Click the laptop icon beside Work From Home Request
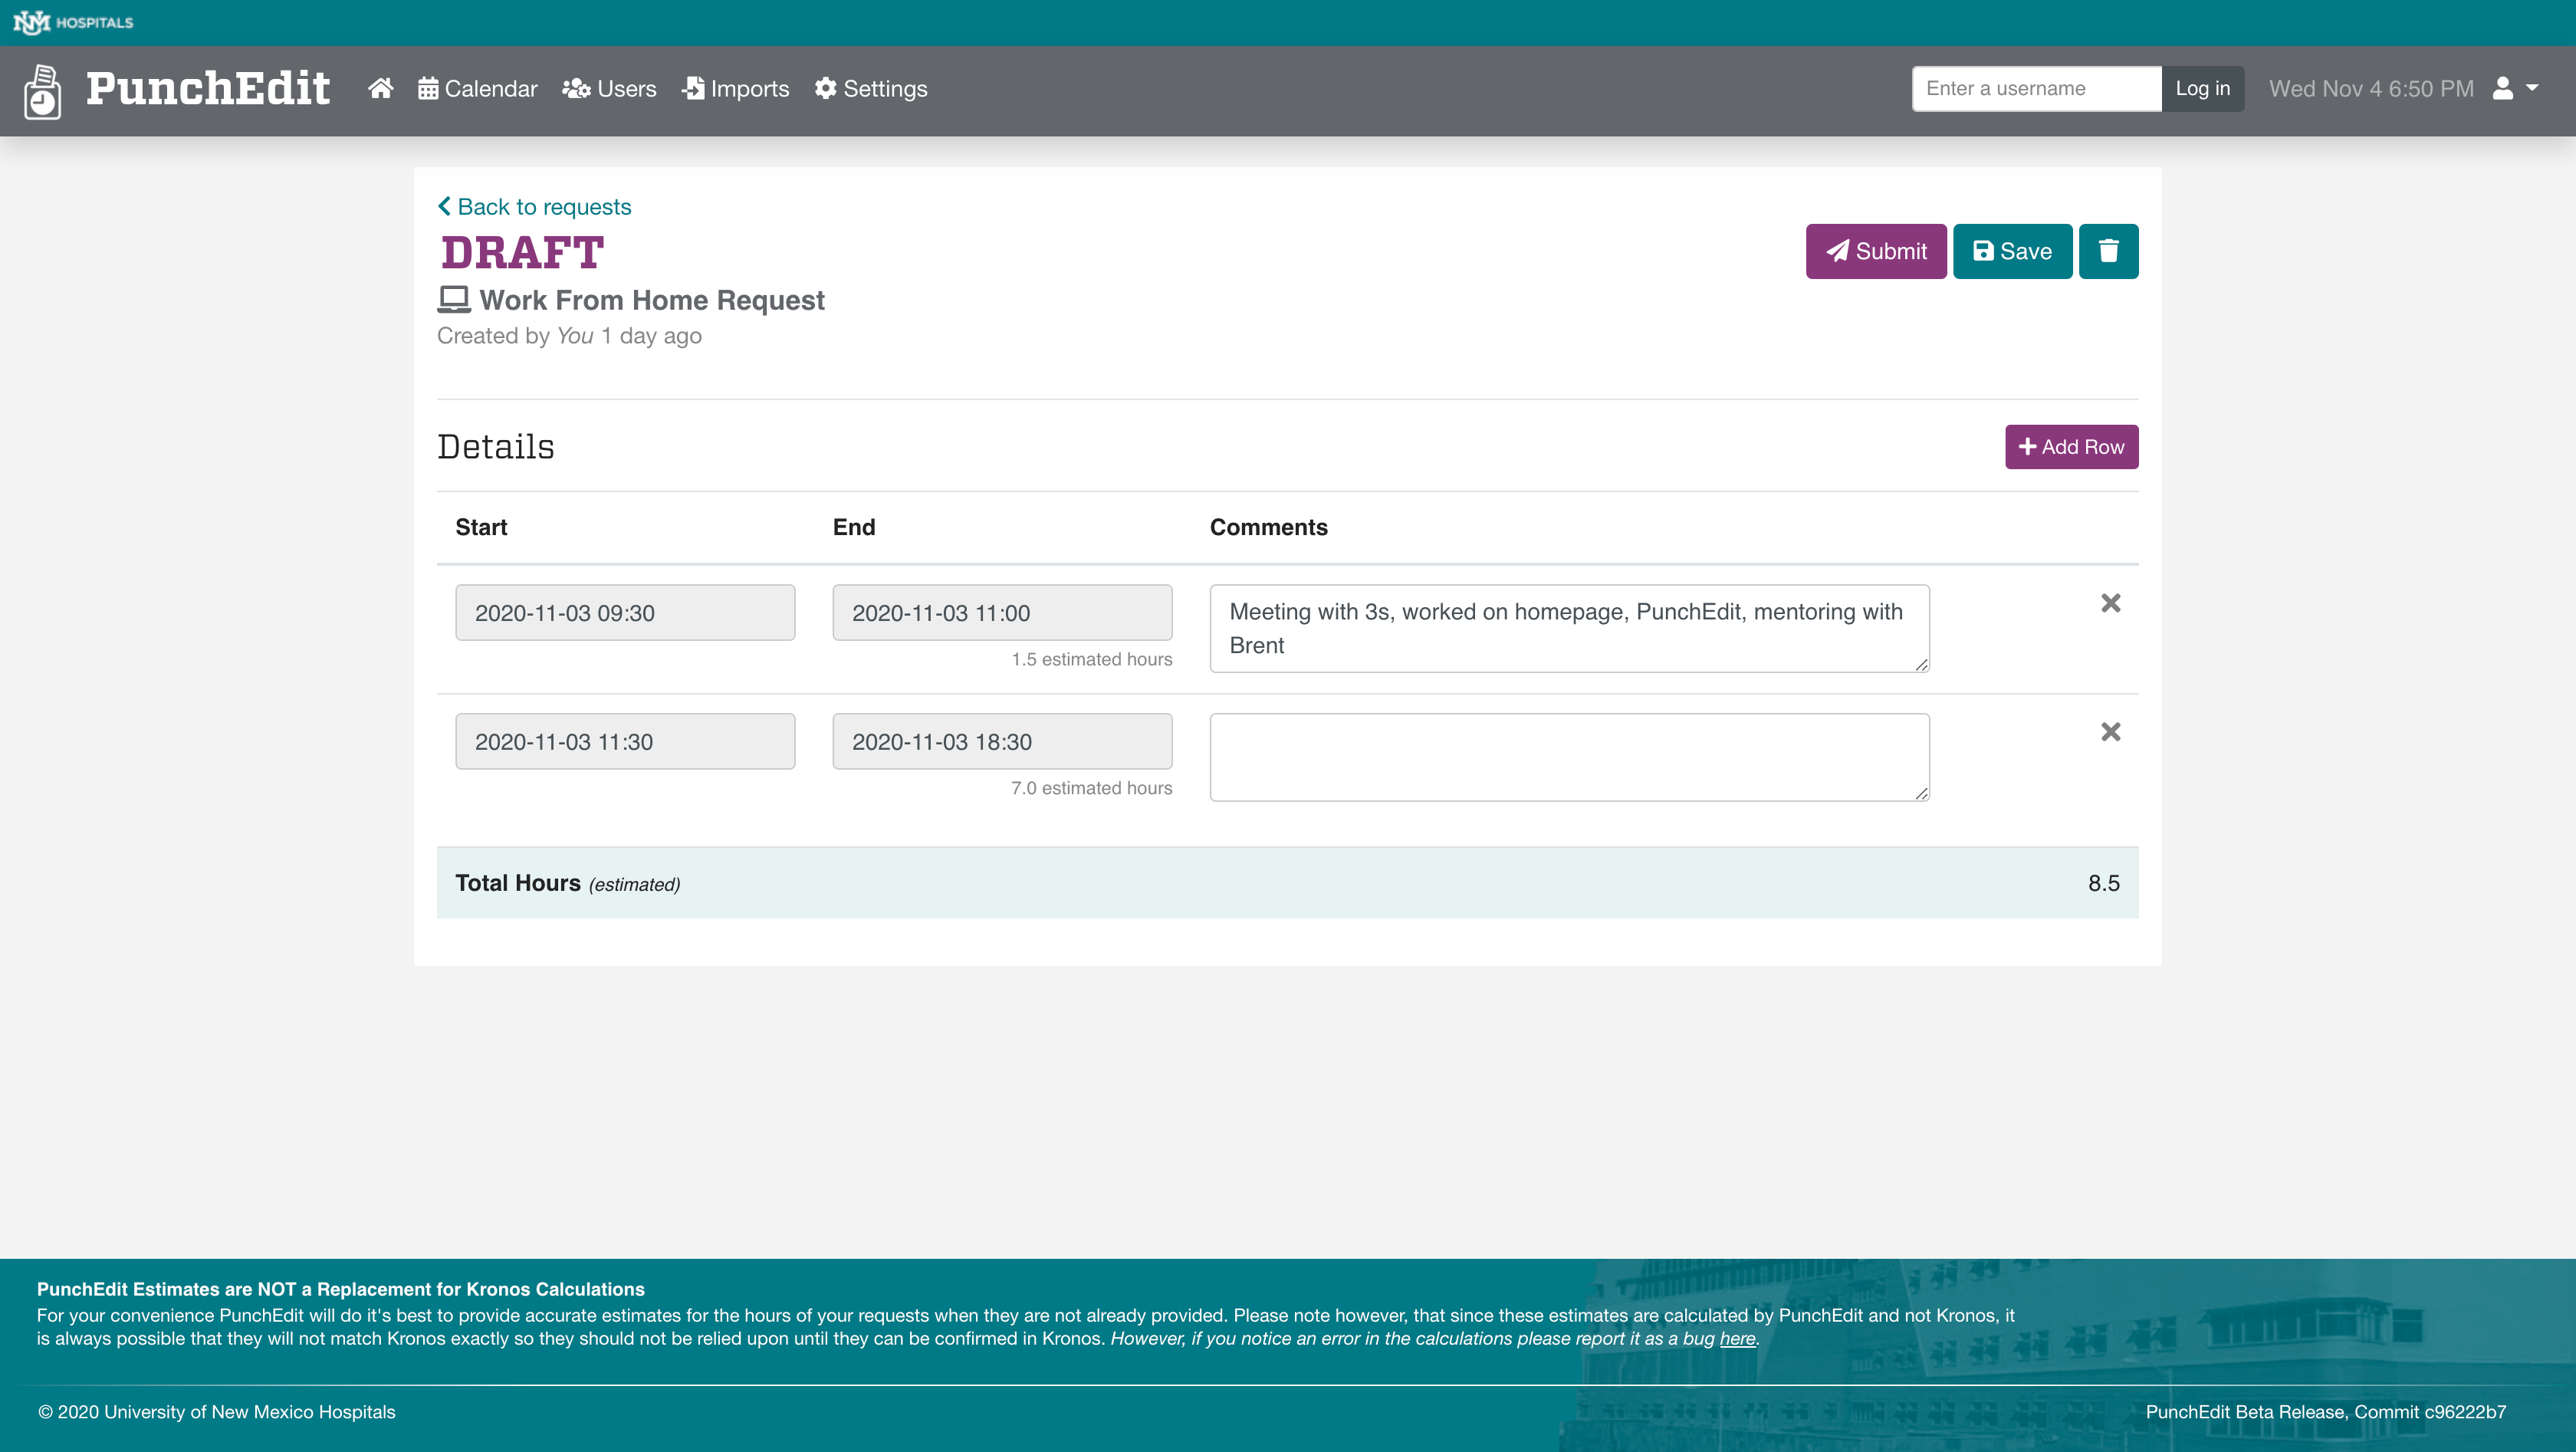Screen dimensions: 2576x1452 [453, 300]
